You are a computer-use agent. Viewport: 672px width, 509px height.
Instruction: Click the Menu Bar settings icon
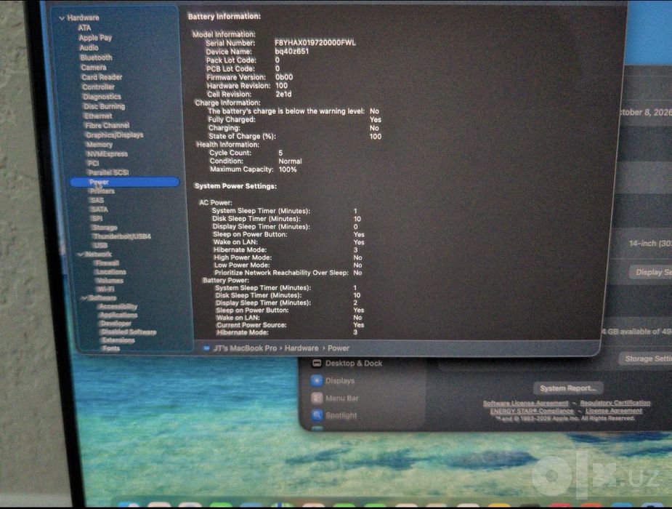coord(317,398)
